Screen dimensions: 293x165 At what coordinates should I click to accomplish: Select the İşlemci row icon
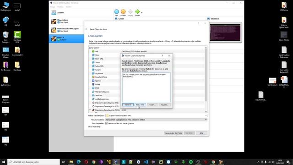pos(93,81)
